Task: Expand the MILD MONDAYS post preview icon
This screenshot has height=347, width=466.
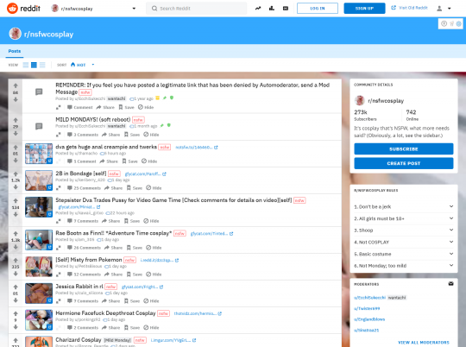Action: point(59,135)
